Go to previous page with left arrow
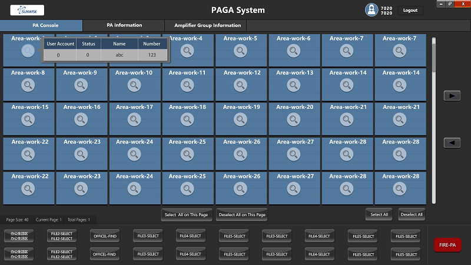The height and width of the screenshot is (265, 471). pyautogui.click(x=452, y=143)
